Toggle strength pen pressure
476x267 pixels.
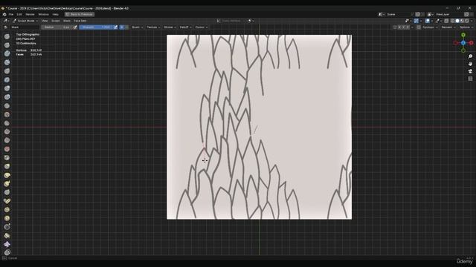point(115,27)
